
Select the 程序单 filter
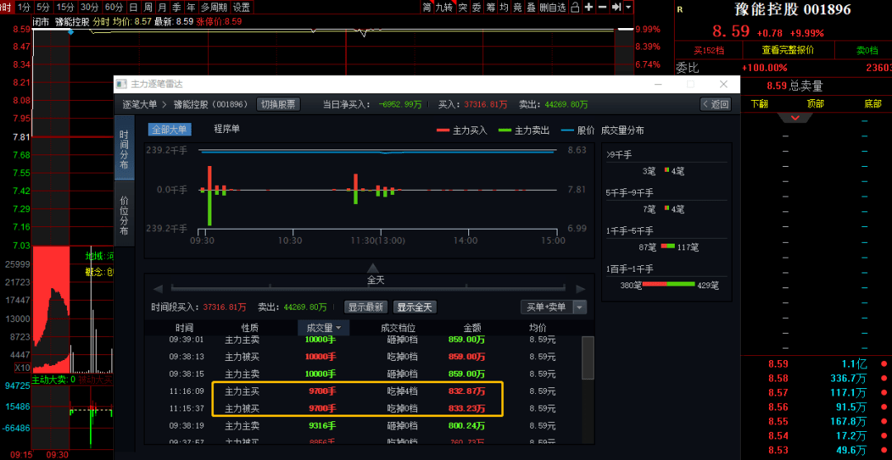click(x=226, y=129)
